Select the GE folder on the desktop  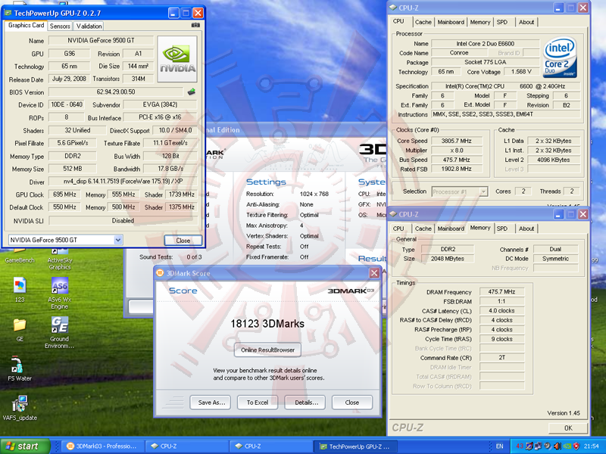(x=20, y=330)
